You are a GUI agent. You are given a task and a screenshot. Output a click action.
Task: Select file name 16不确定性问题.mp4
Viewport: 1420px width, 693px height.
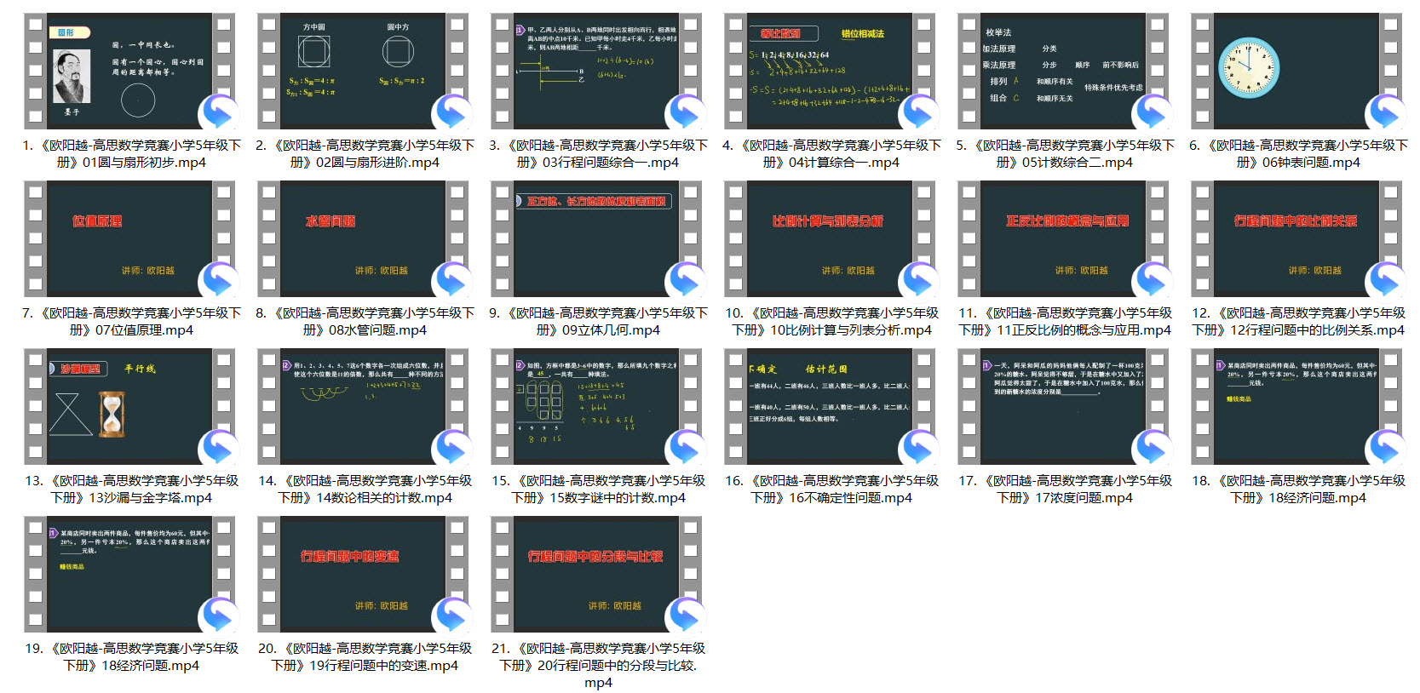(831, 490)
